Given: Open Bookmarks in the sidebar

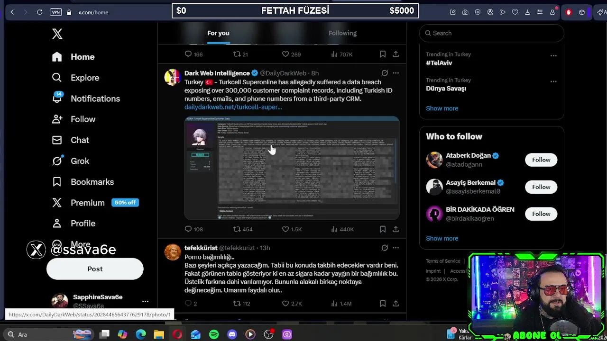Looking at the screenshot, I should [83, 182].
